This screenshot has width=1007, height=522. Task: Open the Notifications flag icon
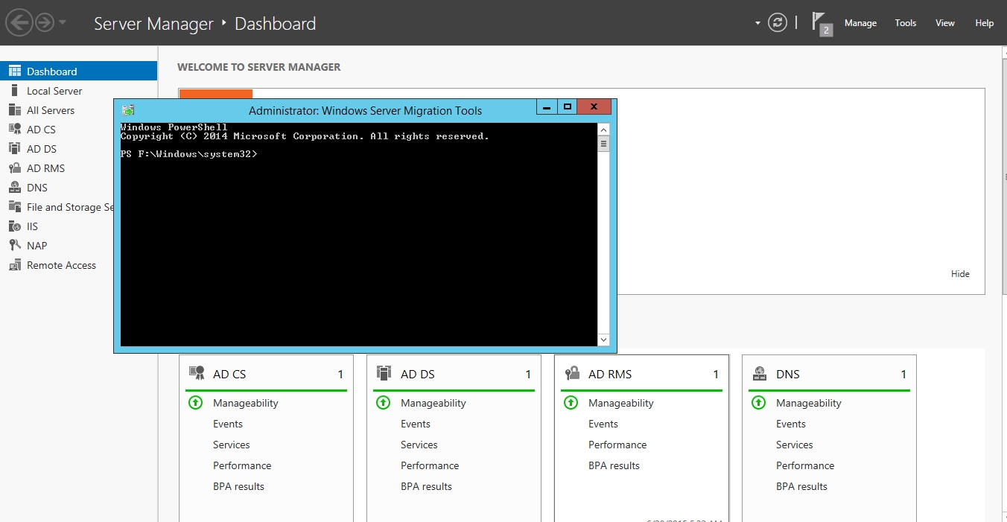click(x=820, y=23)
